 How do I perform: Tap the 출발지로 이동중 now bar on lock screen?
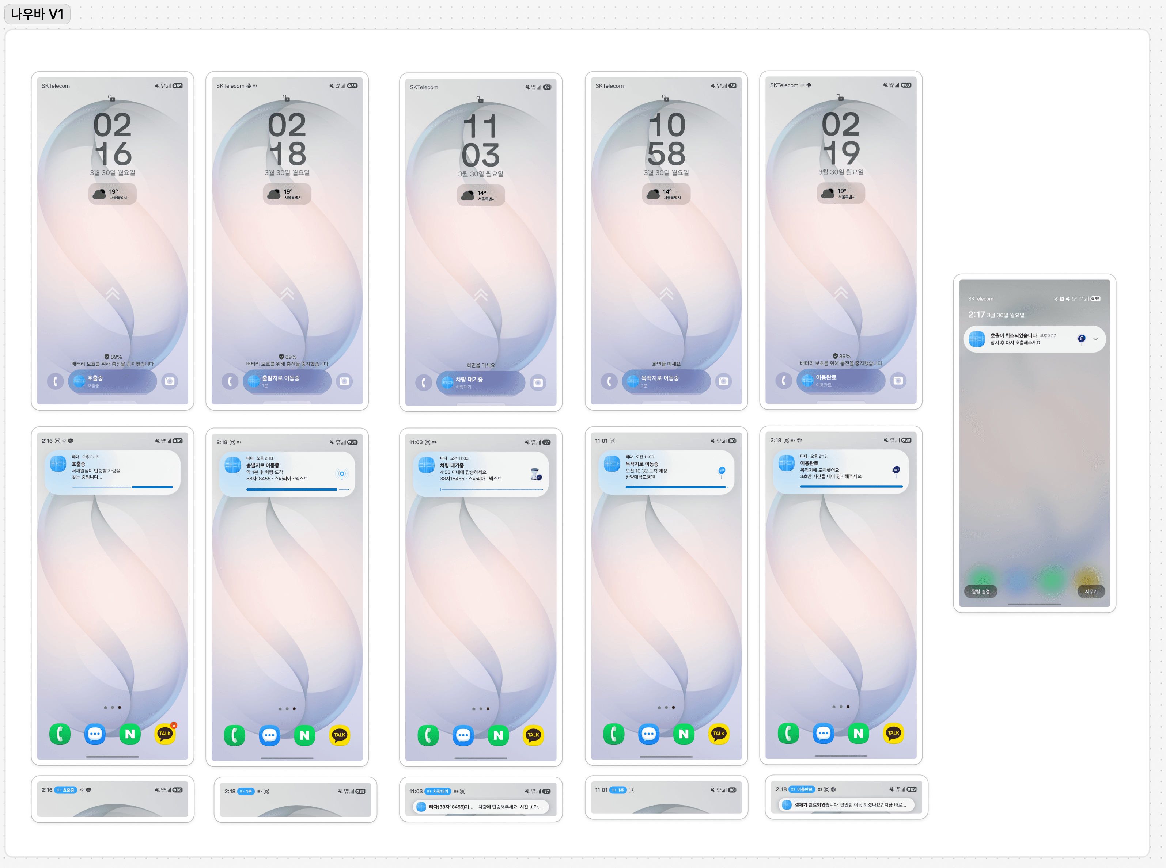287,381
